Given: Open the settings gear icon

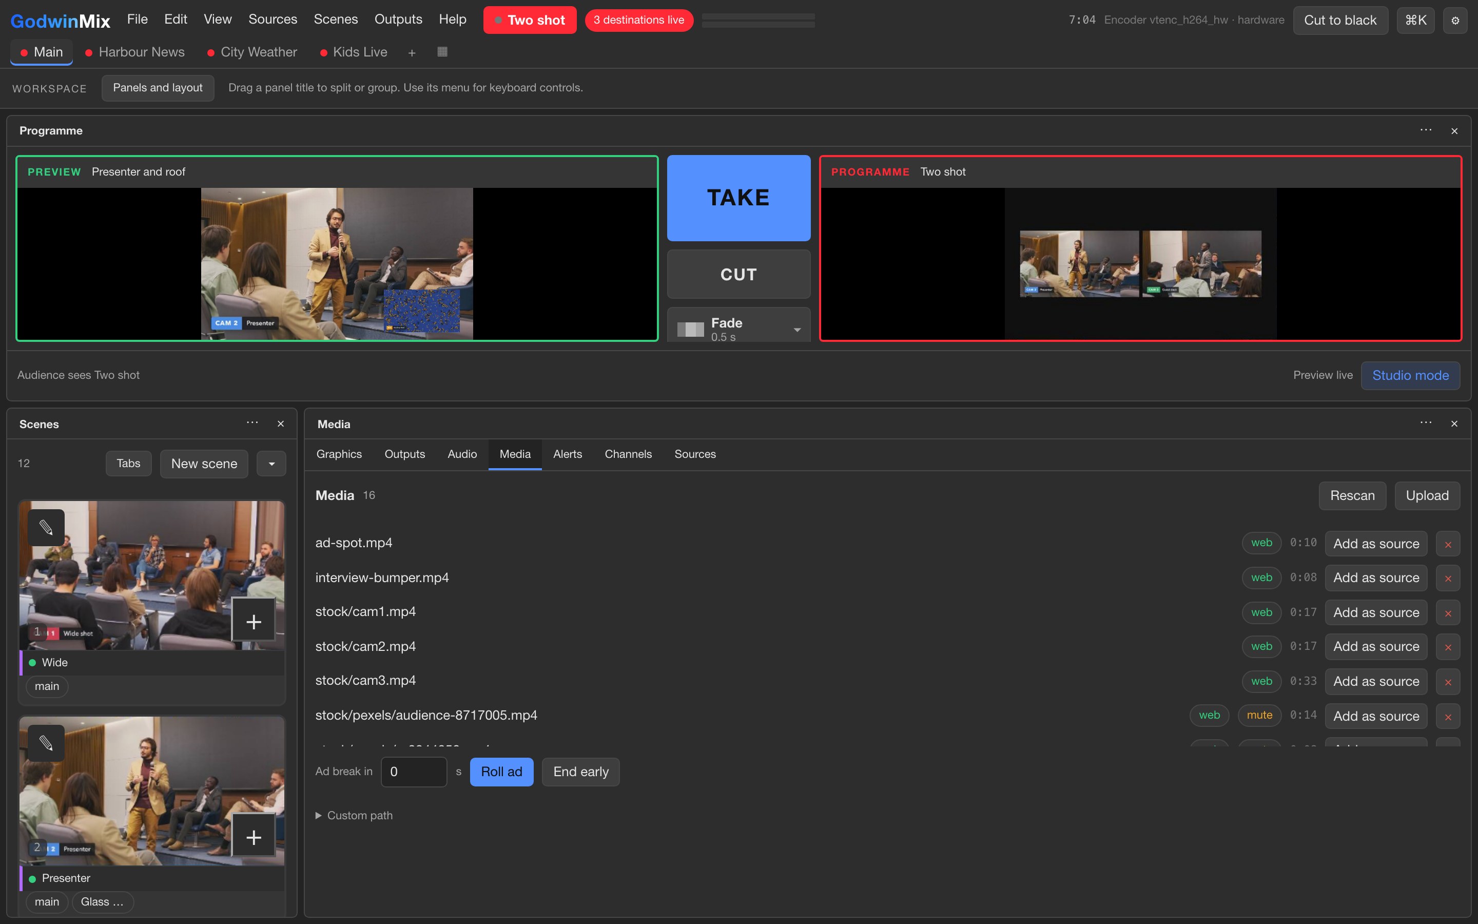Looking at the screenshot, I should click(1455, 20).
